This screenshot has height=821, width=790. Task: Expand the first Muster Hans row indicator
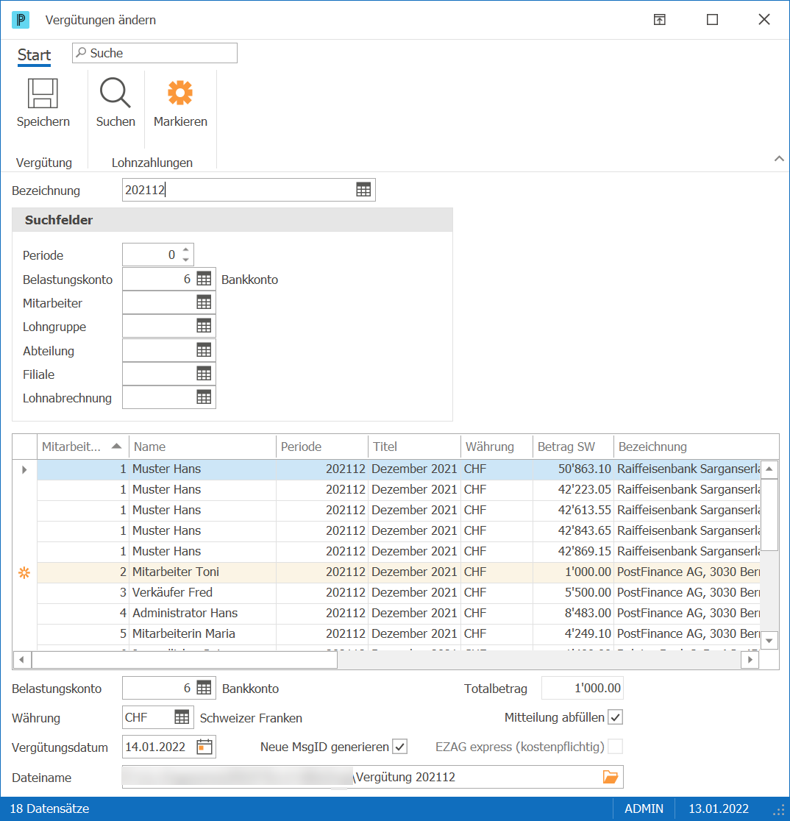(24, 469)
